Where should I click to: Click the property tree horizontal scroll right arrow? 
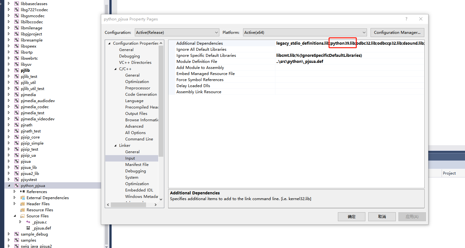[x=156, y=205]
